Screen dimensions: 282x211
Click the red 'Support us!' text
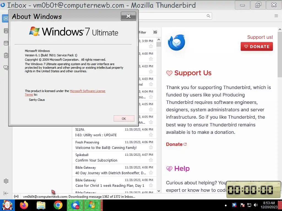(260, 37)
